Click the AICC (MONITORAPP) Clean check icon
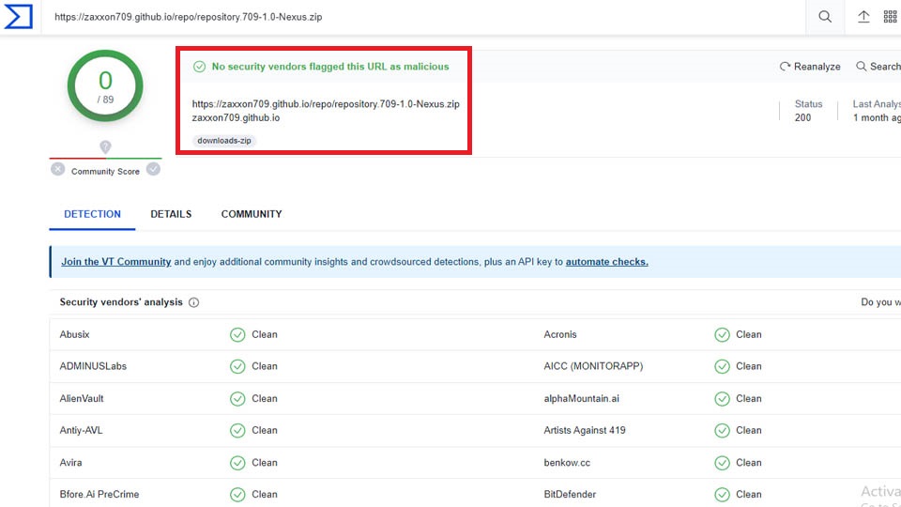Viewport: 901px width, 507px height. pos(722,367)
